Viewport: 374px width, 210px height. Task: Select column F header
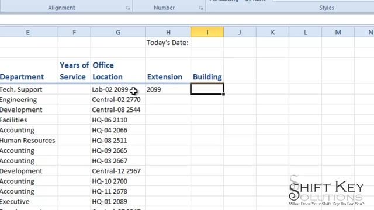click(74, 33)
